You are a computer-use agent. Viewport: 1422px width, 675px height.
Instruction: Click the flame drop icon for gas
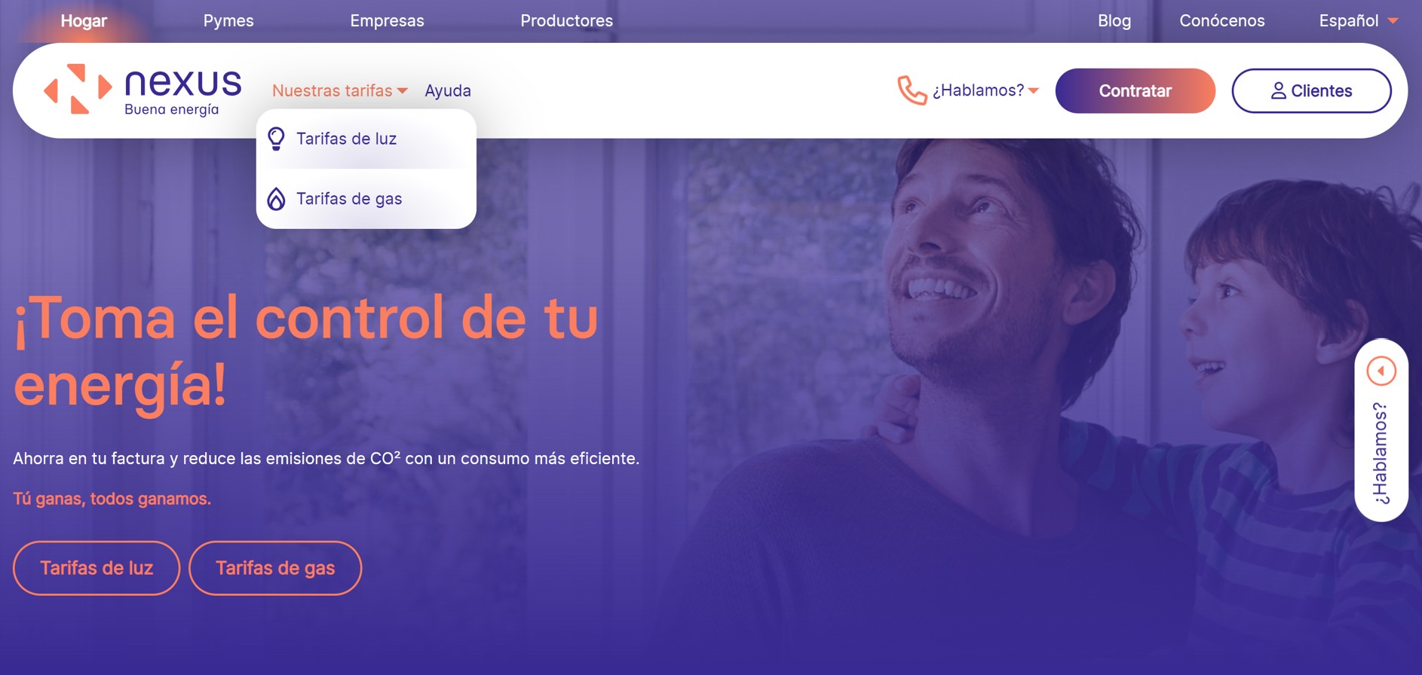pos(277,199)
